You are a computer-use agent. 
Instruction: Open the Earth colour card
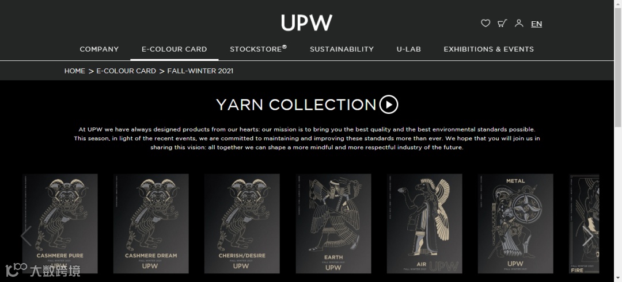click(x=333, y=223)
